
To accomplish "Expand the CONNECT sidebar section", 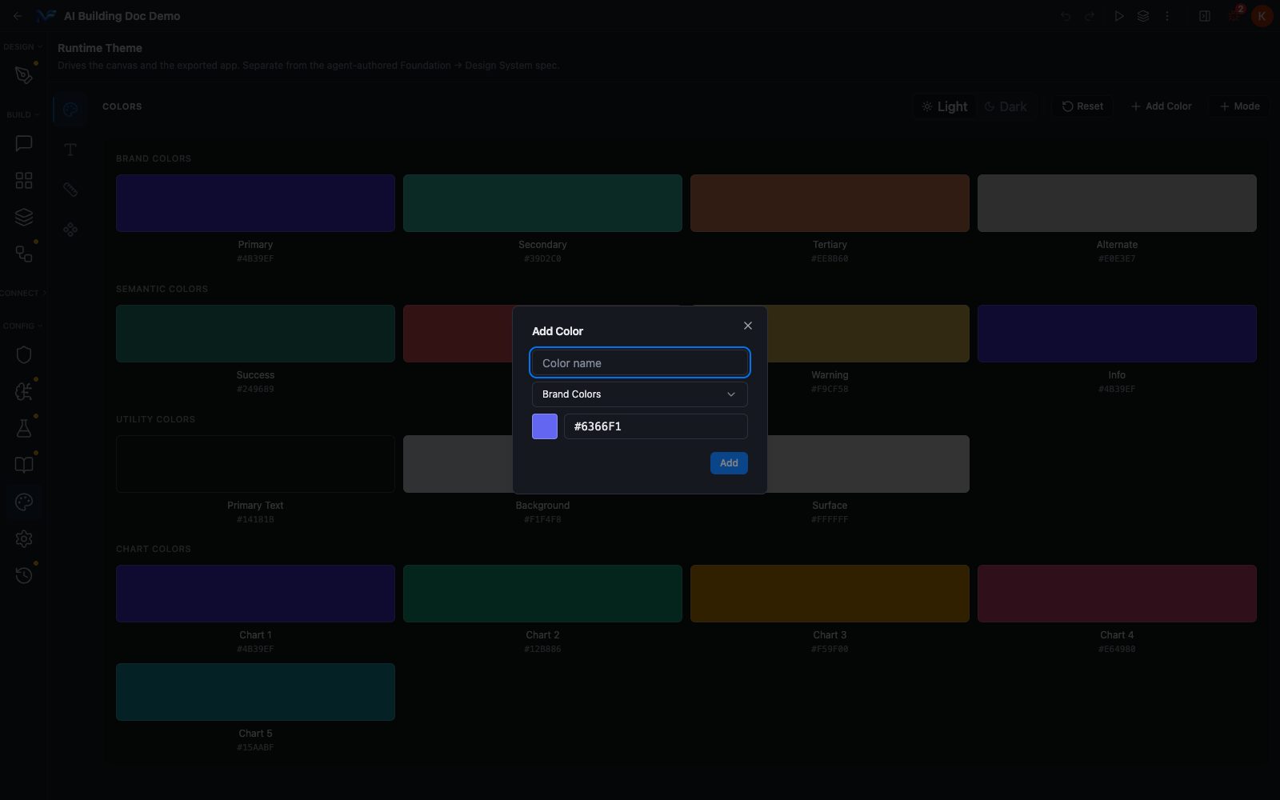I will click(22, 294).
